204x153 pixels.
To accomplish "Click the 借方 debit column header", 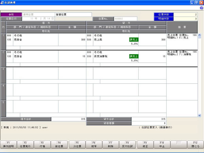I will 46,23.
